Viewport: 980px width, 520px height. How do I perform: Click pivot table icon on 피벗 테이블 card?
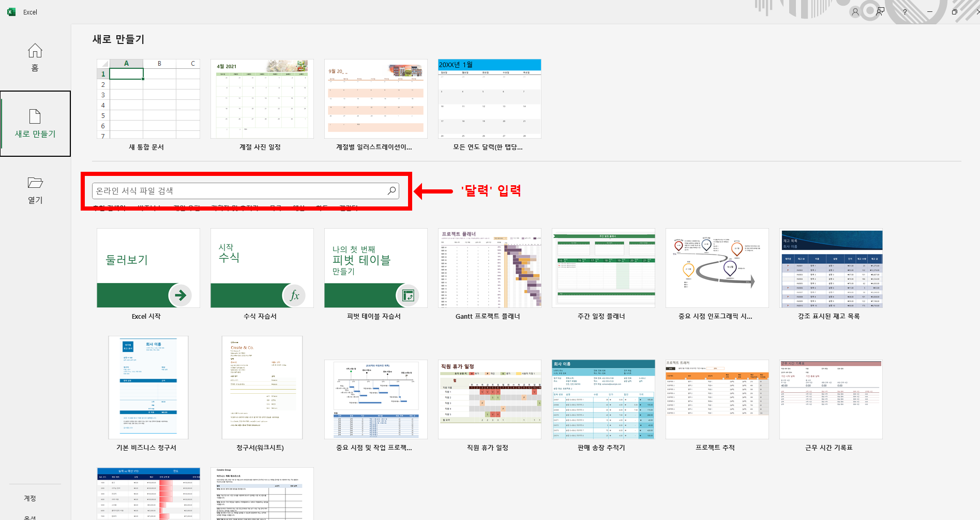pyautogui.click(x=408, y=295)
